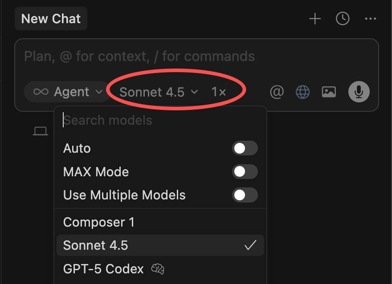This screenshot has height=284, width=392.
Task: Click the laptop icon near the left edge
Action: point(41,130)
